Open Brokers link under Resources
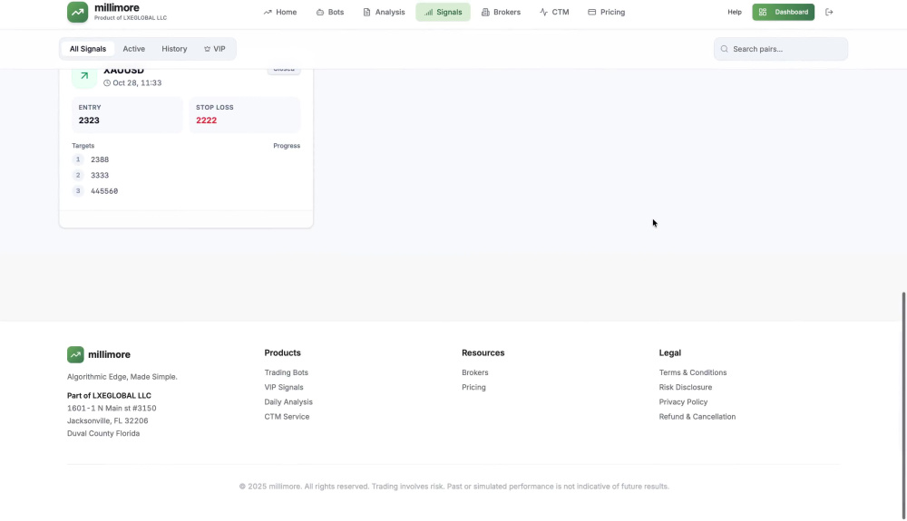Viewport: 907px width, 521px height. pos(475,372)
